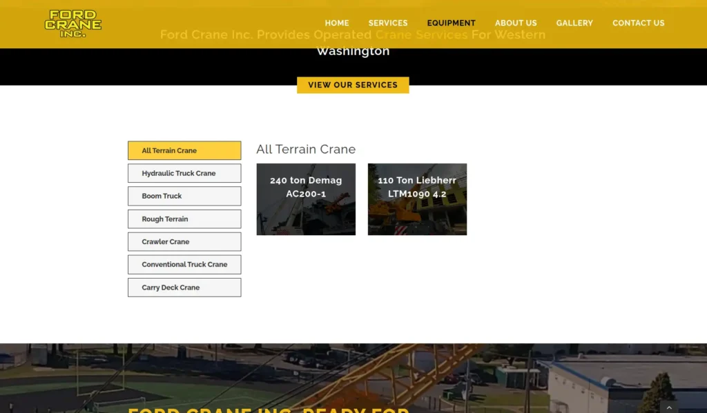
Task: Open the Gallery page
Action: (x=574, y=23)
